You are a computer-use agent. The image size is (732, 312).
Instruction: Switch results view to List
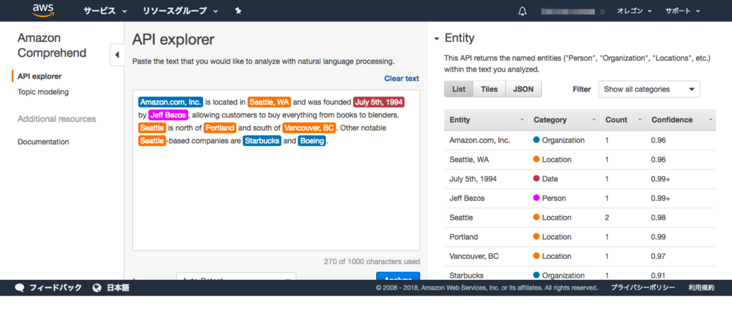pos(459,89)
